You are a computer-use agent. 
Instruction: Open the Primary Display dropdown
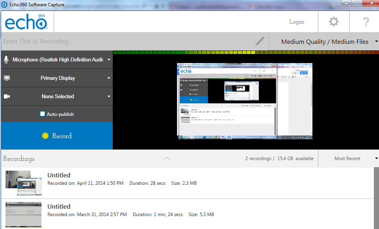pos(57,78)
